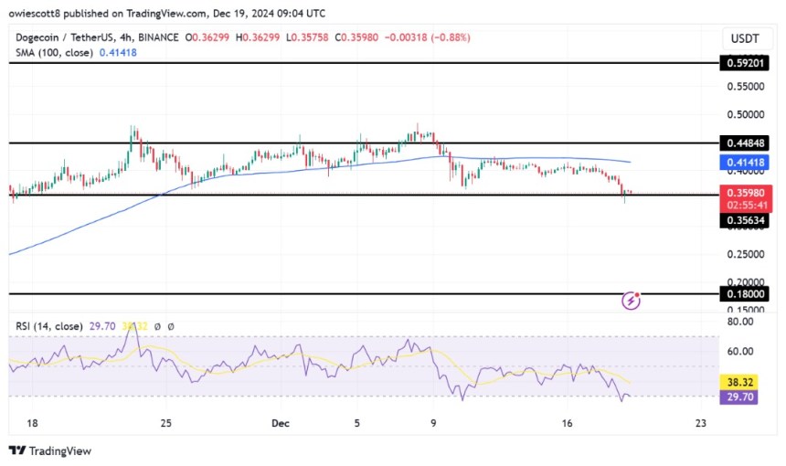Click the Dec label on time axis

[x=281, y=424]
